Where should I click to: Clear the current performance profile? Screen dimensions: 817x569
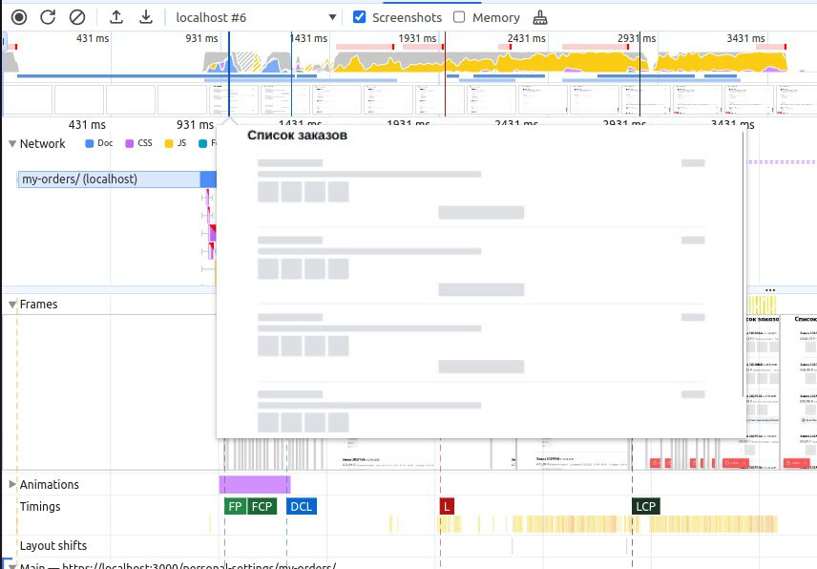coord(77,17)
